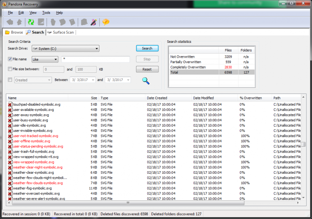The height and width of the screenshot is (219, 312).
Task: Sort results by the Name column header
Action: pos(38,98)
